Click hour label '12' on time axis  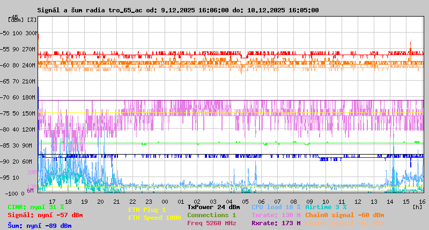(358, 202)
